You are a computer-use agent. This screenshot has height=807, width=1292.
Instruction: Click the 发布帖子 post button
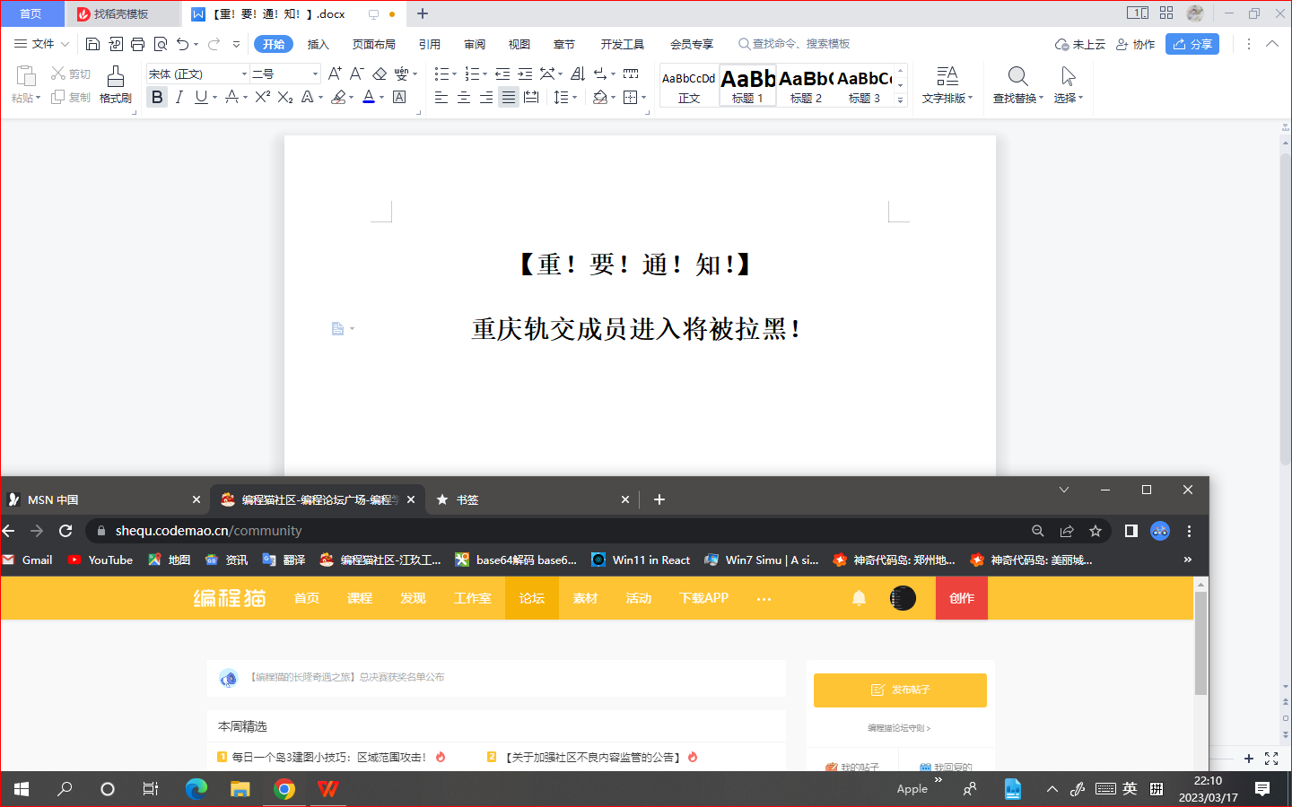pyautogui.click(x=900, y=690)
